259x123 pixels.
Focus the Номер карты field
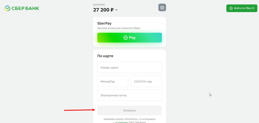click(129, 68)
